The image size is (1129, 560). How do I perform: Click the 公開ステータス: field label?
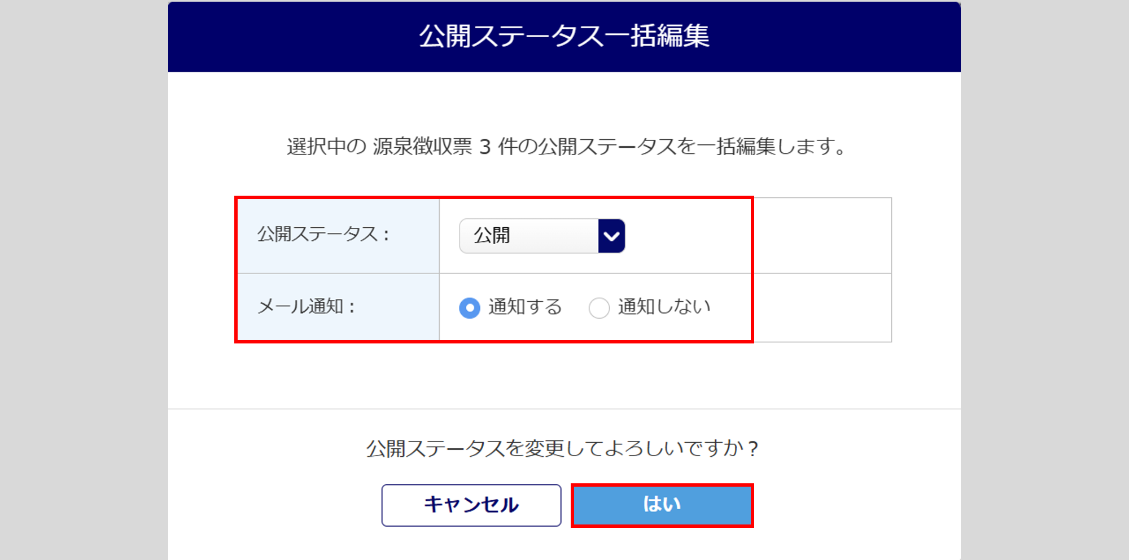(x=323, y=235)
